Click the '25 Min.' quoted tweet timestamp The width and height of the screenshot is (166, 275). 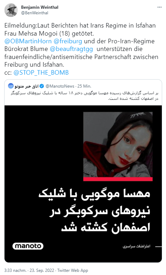pos(84,86)
